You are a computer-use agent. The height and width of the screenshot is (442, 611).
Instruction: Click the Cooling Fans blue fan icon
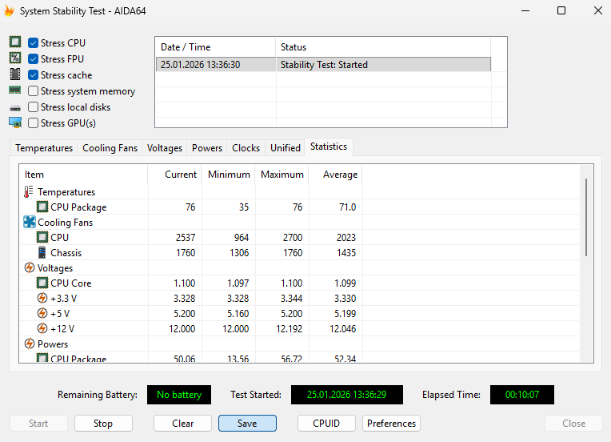[x=30, y=223]
